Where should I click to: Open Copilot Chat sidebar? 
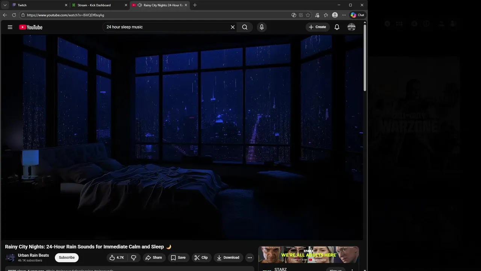[357, 15]
